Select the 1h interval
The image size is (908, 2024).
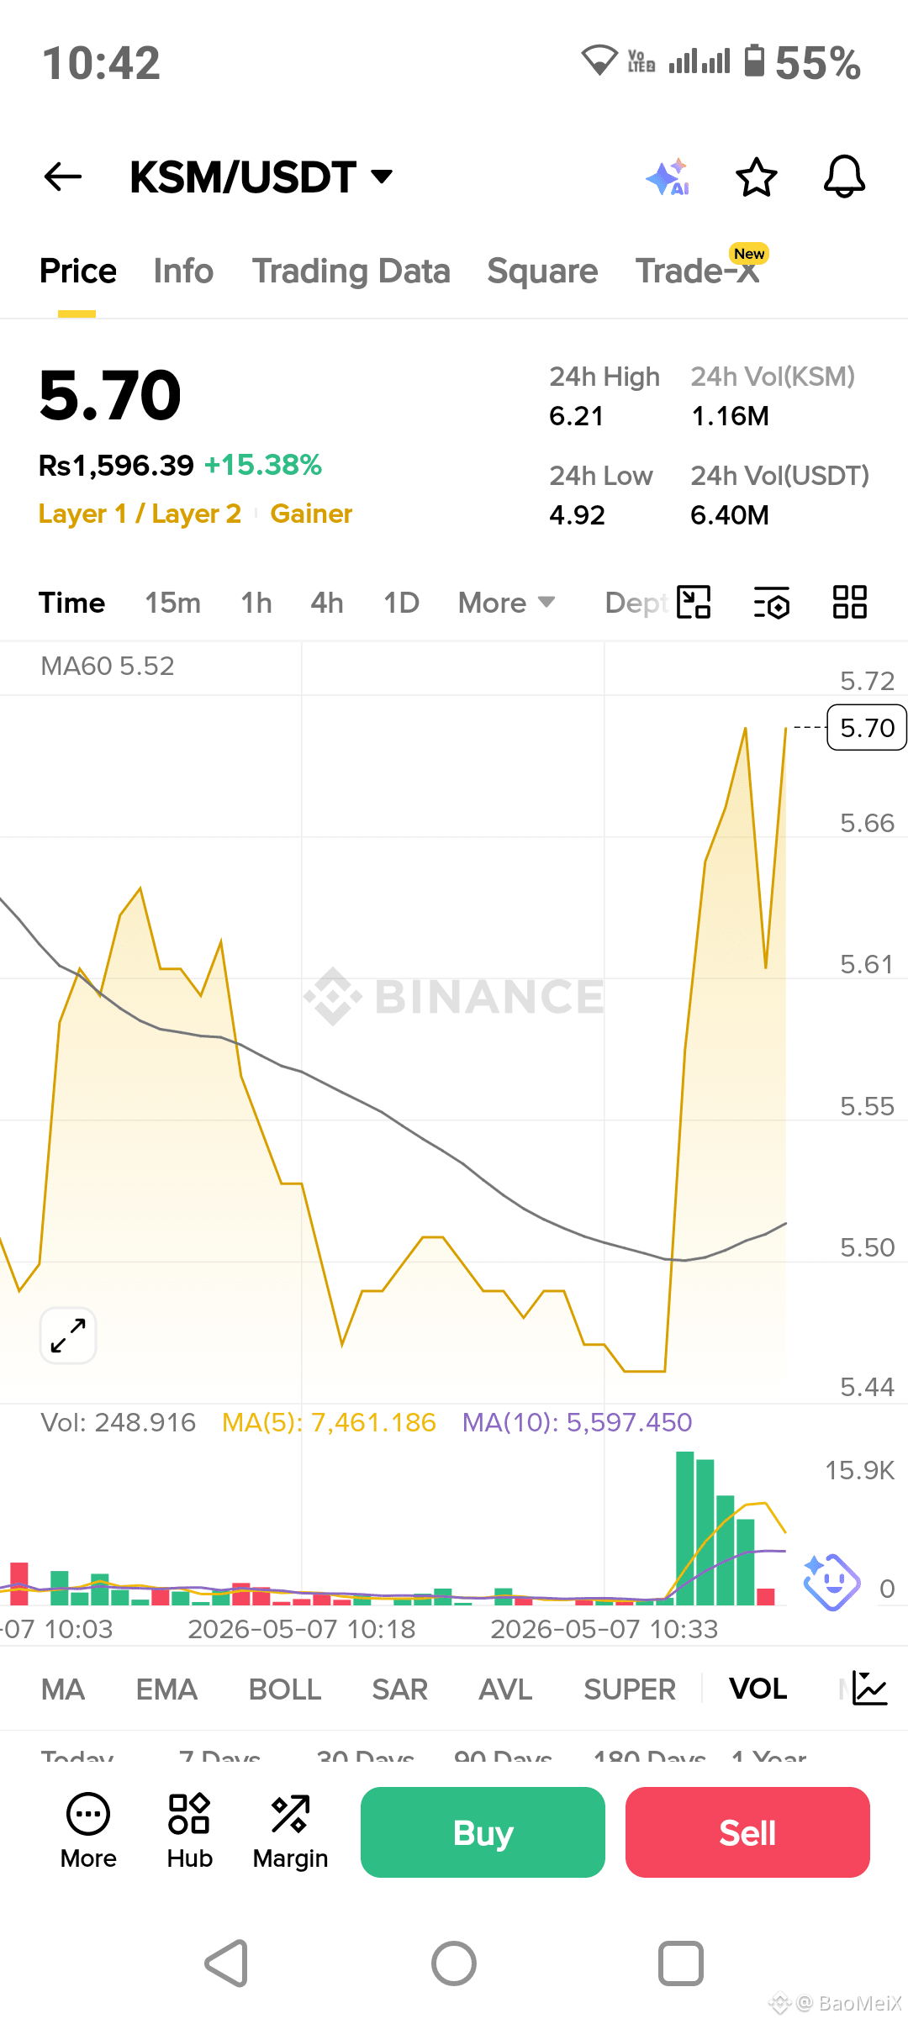pos(256,603)
